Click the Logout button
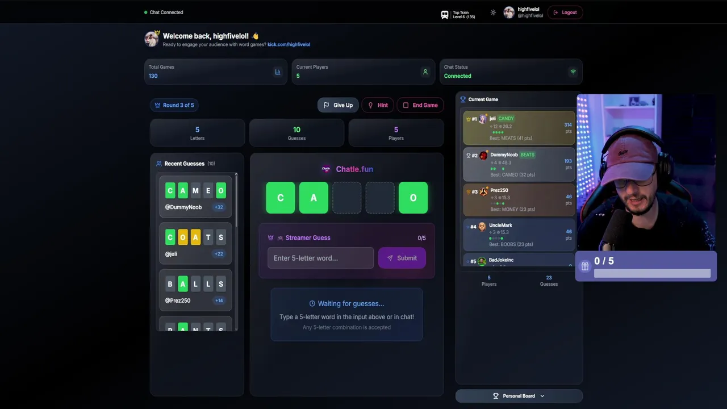 coord(565,12)
